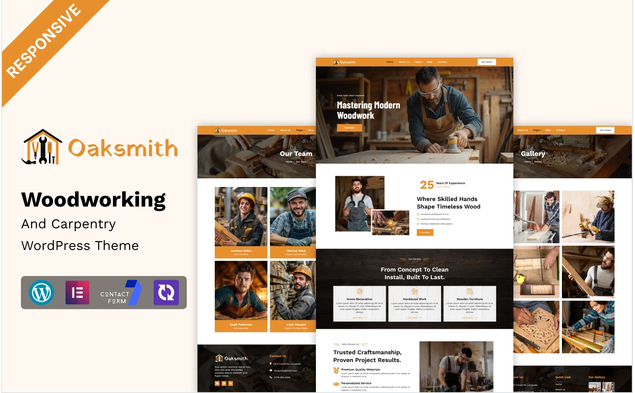Viewport: 635px width, 393px height.
Task: Click the Contact Form 7 logo badge
Action: 121,293
